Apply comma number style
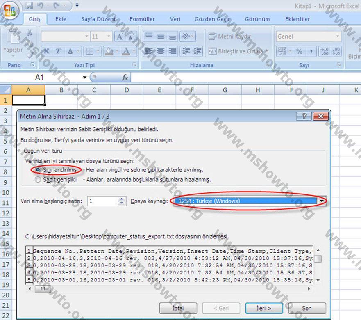Image resolution: width=361 pixels, height=320 pixels. click(311, 51)
